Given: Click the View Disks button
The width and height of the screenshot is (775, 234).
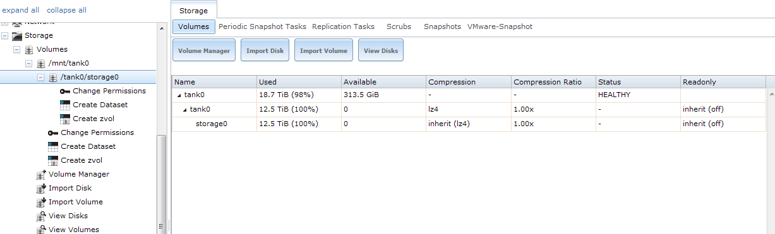Looking at the screenshot, I should tap(381, 50).
